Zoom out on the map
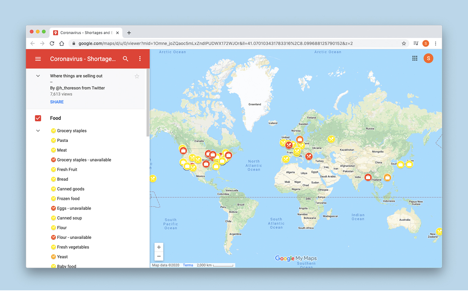The image size is (468, 291). [x=159, y=256]
